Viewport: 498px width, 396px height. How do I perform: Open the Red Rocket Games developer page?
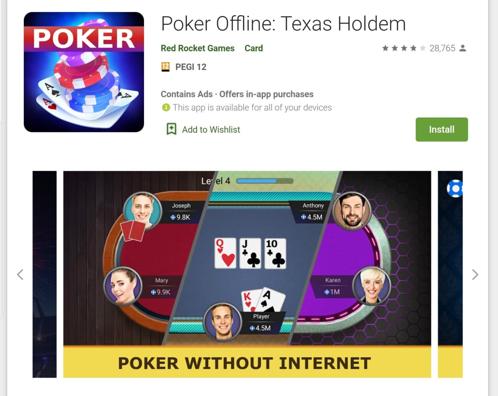[198, 48]
